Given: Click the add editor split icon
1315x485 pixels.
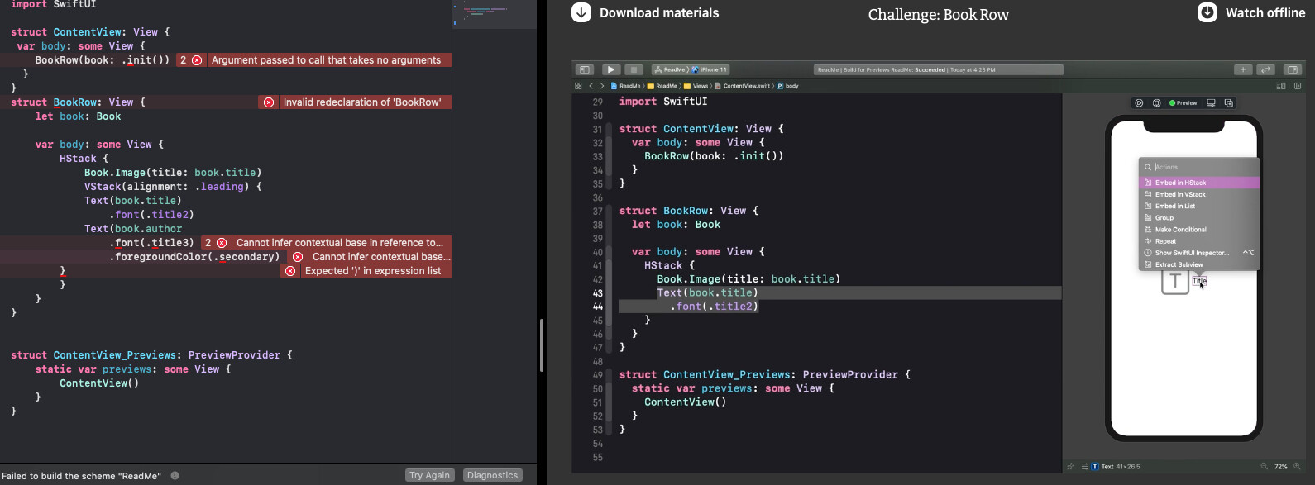Looking at the screenshot, I should (x=1298, y=86).
